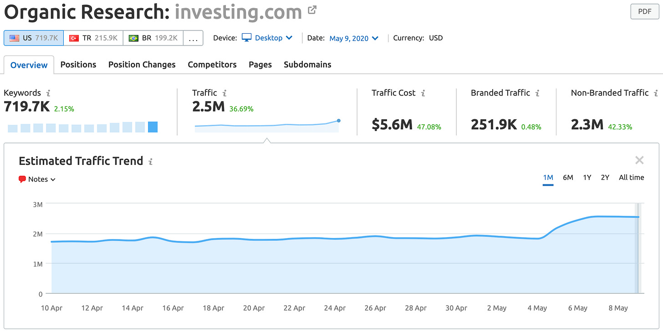Switch to the Positions tab
The width and height of the screenshot is (663, 331).
pos(78,65)
